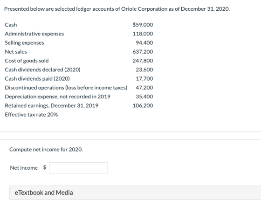Click the Oriole Corporation introduction sentence
The width and height of the screenshot is (261, 200).
click(x=117, y=9)
